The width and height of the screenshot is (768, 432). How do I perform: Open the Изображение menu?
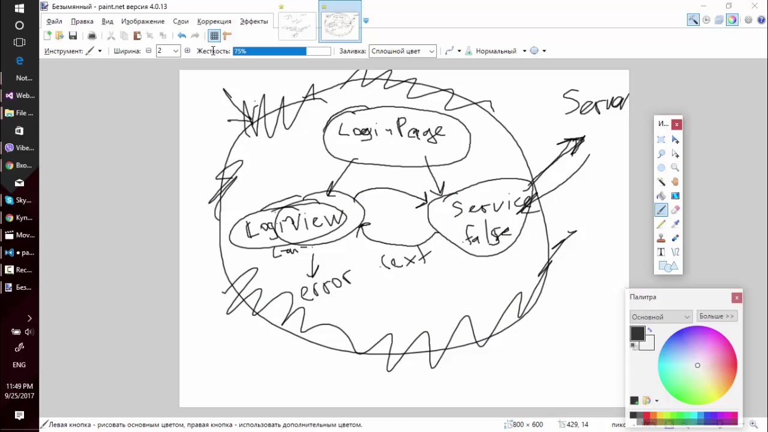(x=143, y=21)
